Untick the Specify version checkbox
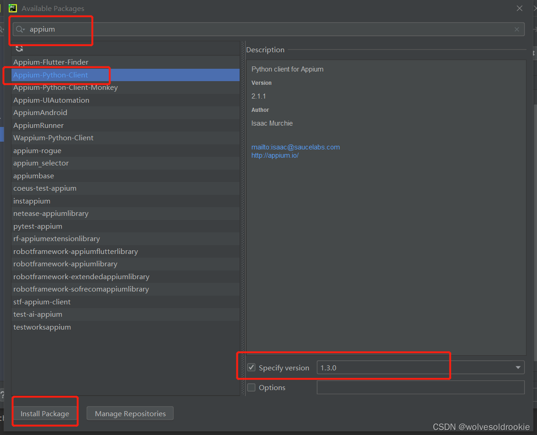 (252, 368)
